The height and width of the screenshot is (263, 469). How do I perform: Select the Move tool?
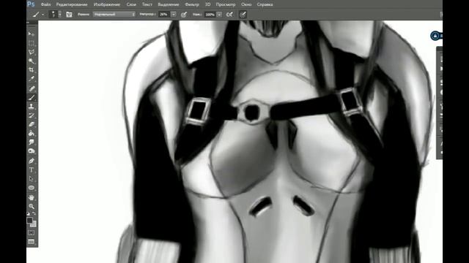(x=31, y=34)
